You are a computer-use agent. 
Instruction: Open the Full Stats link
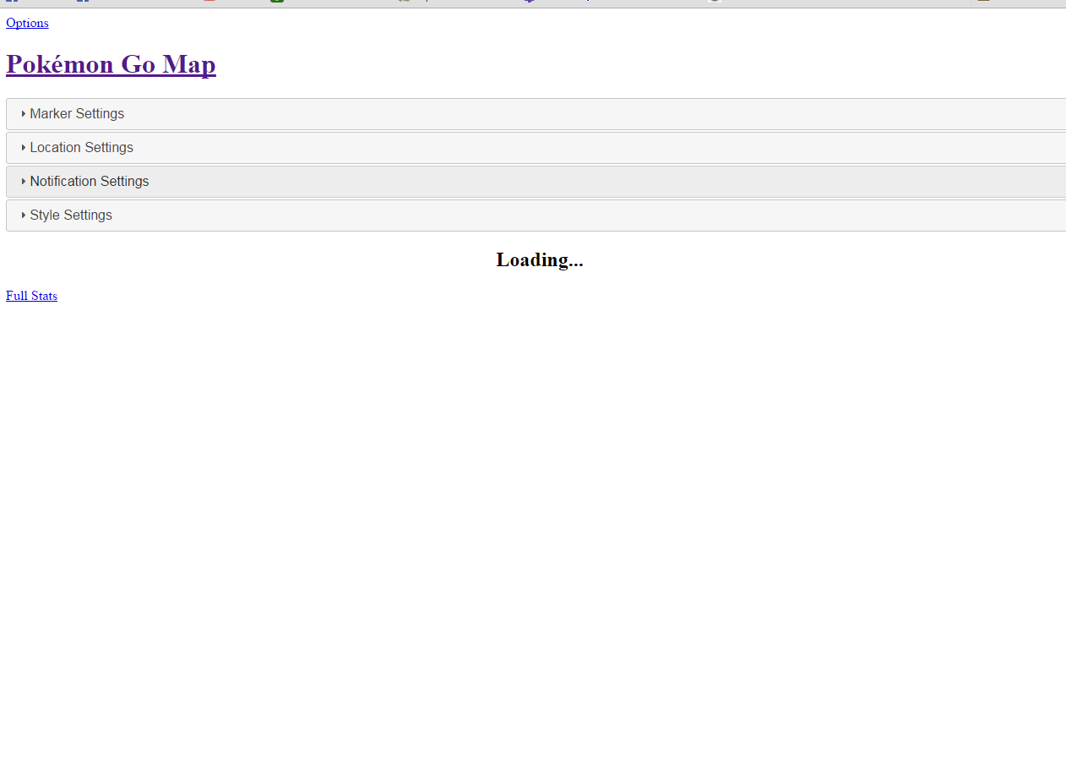[31, 296]
